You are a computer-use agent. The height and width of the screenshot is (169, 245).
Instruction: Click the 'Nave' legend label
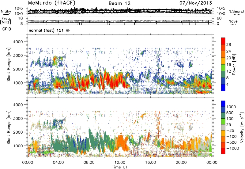[233, 21]
